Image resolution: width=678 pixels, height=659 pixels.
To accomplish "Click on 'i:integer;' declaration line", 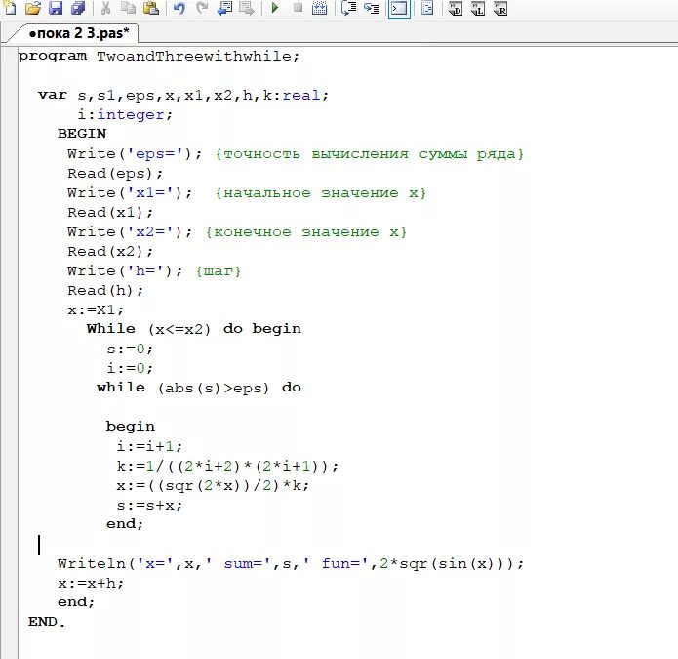I will [125, 114].
